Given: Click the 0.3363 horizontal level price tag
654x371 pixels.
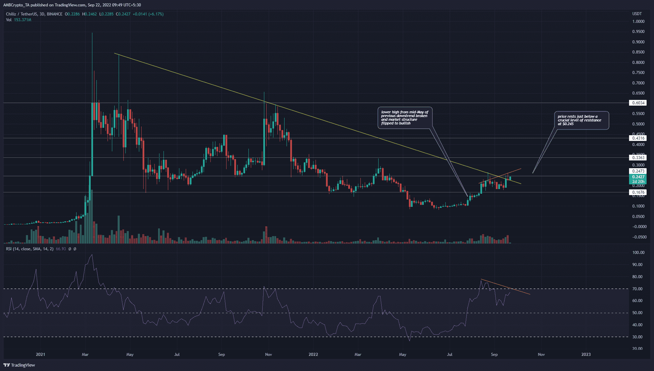Looking at the screenshot, I should click(638, 158).
